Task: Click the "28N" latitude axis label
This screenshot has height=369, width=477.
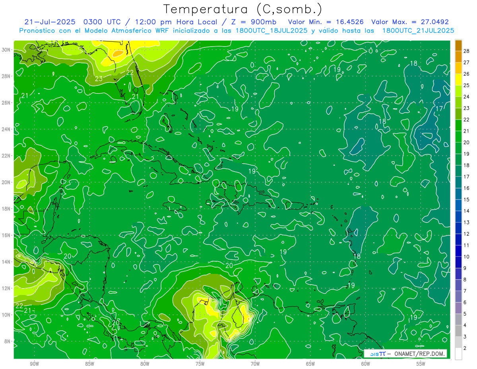Action: point(6,76)
